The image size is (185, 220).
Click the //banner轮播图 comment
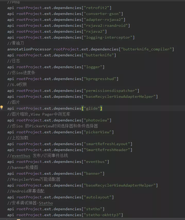point(22,168)
